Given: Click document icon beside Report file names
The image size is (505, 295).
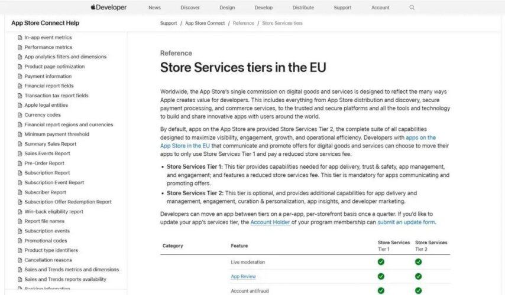Looking at the screenshot, I should click(20, 221).
